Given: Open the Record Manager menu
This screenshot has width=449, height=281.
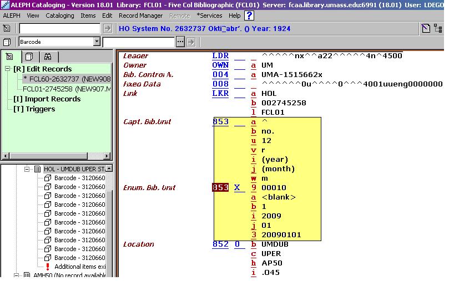Looking at the screenshot, I should coord(140,16).
